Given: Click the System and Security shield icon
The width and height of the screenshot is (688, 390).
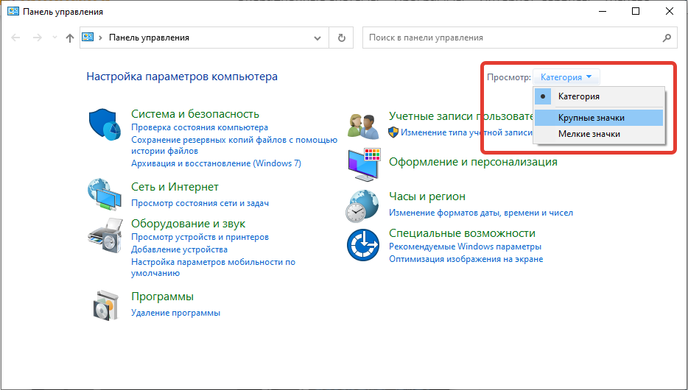Looking at the screenshot, I should (x=105, y=125).
